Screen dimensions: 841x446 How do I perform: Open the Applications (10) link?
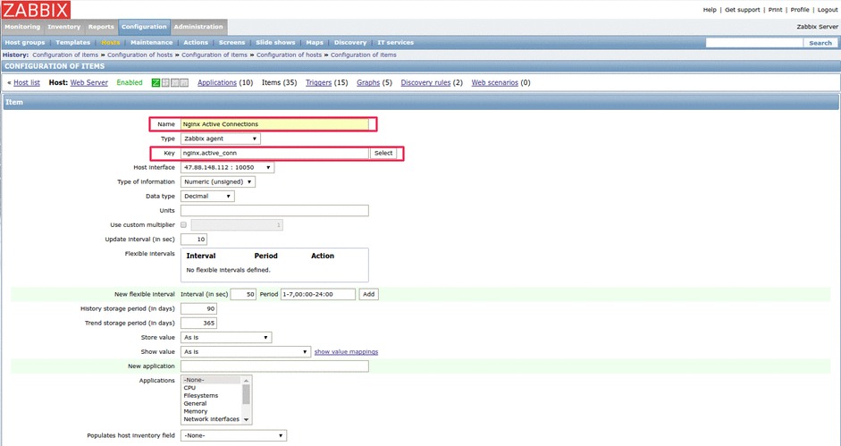[x=216, y=82]
